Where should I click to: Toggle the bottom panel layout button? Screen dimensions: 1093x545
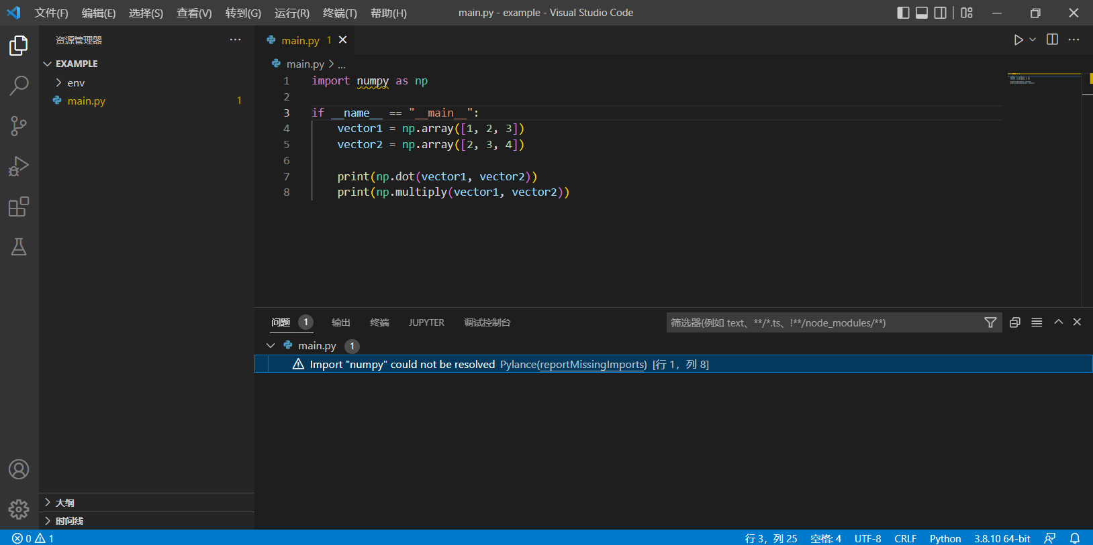pos(922,13)
